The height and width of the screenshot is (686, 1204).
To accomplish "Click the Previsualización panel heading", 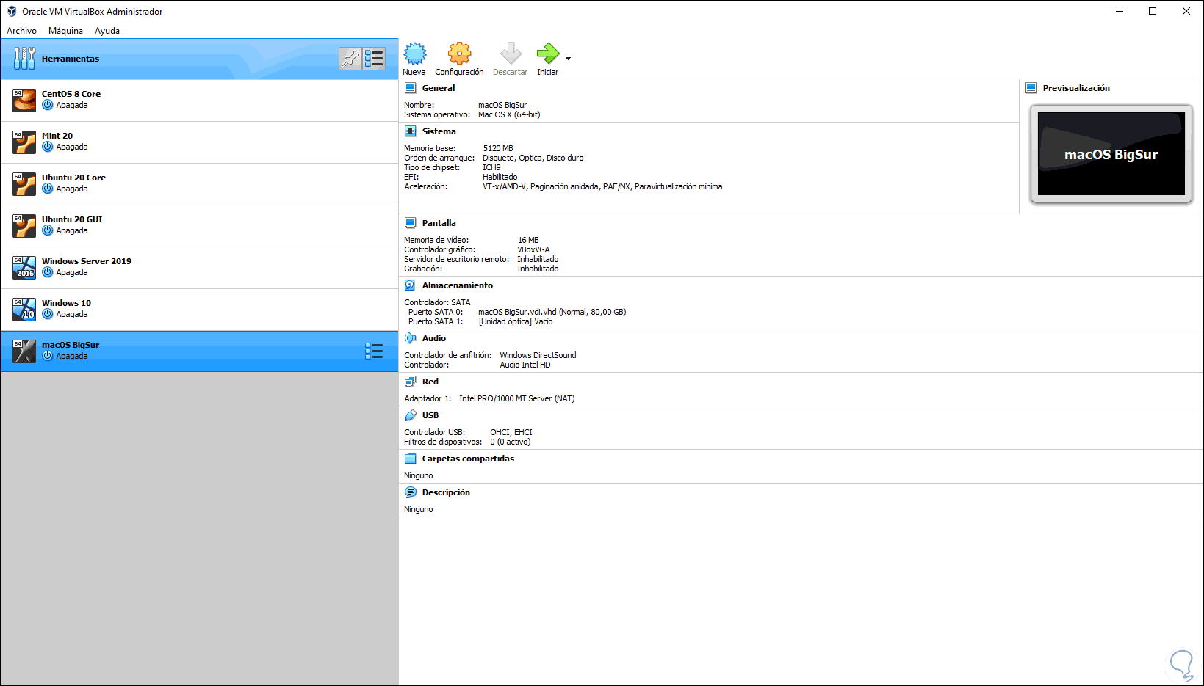I will [1076, 88].
